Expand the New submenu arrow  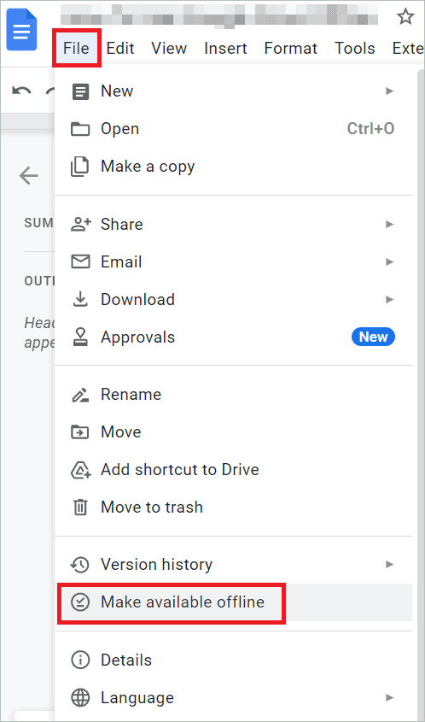(389, 91)
